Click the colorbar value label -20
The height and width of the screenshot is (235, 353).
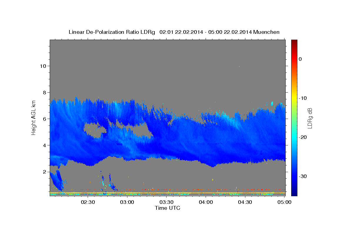pos(302,137)
